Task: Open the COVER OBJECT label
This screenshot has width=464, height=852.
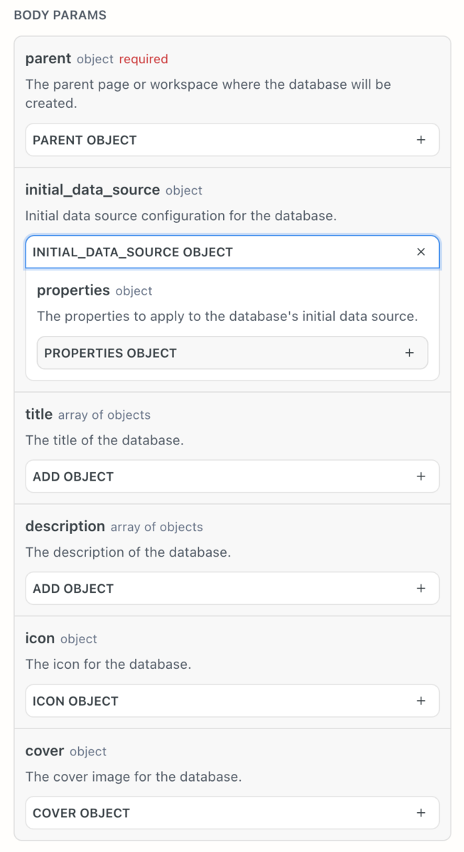Action: 81,813
